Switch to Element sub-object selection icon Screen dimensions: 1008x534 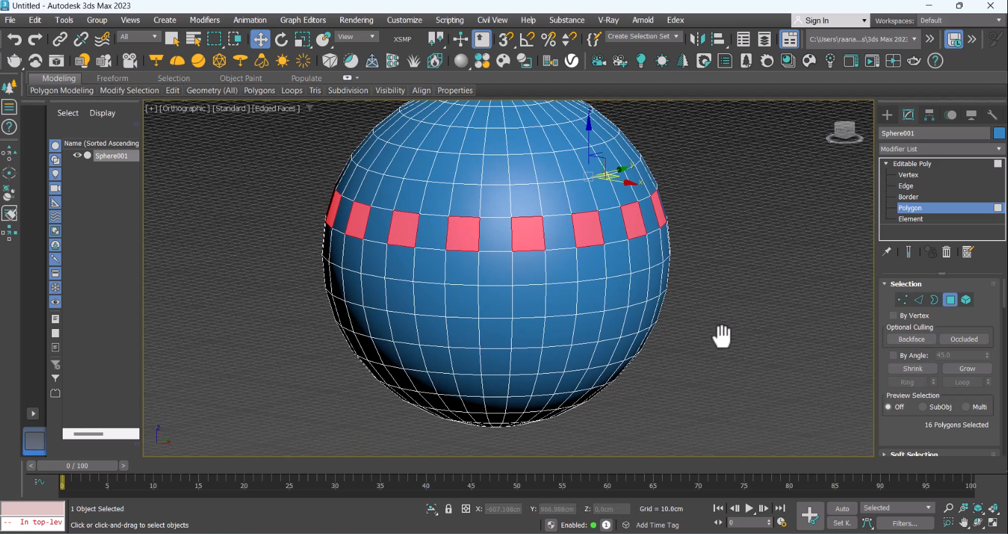coord(966,300)
